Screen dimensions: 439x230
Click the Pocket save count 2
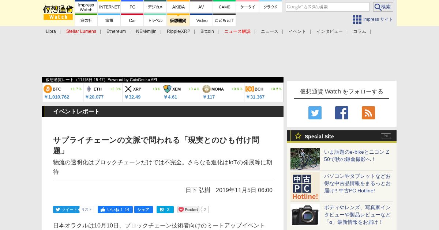205,210
